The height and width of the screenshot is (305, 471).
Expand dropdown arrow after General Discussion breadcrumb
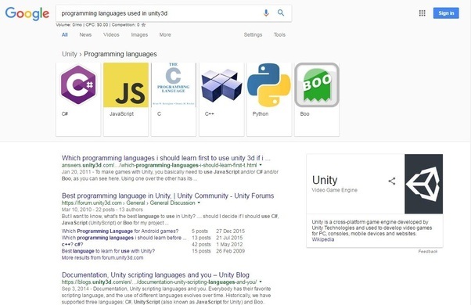tap(199, 203)
